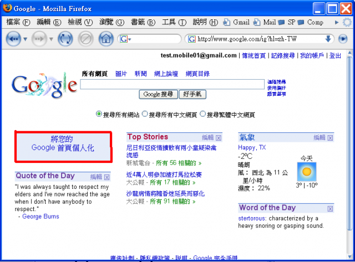Open the 檢視 (V) menu
355x262 pixels.
[80, 22]
